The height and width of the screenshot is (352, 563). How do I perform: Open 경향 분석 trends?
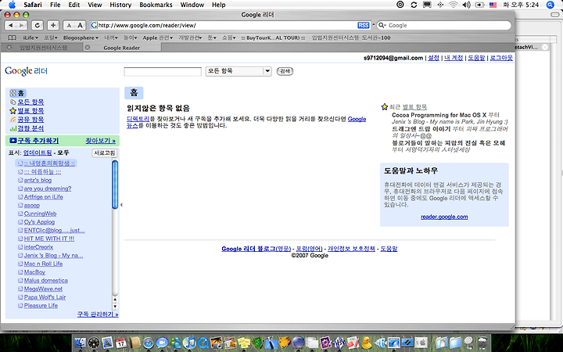(x=30, y=128)
